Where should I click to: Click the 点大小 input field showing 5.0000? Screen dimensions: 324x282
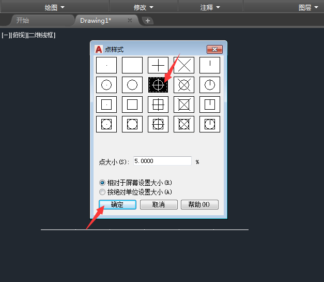pyautogui.click(x=162, y=161)
